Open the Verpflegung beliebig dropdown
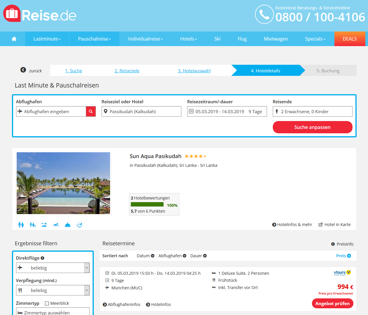Viewport: 368px width, 315px height. (53, 290)
